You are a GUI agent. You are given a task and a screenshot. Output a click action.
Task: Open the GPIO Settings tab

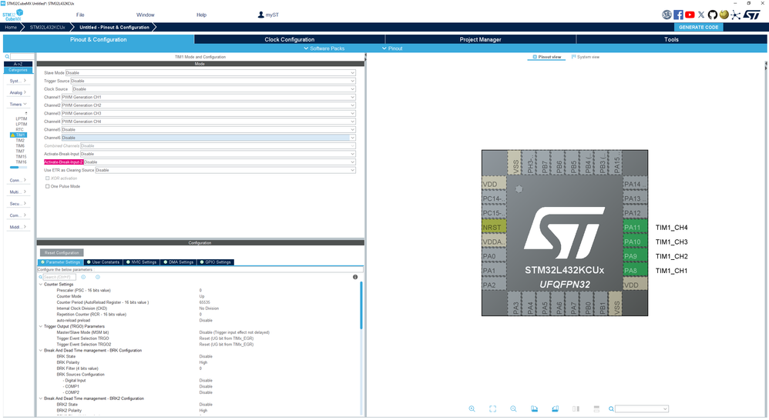[x=215, y=262]
